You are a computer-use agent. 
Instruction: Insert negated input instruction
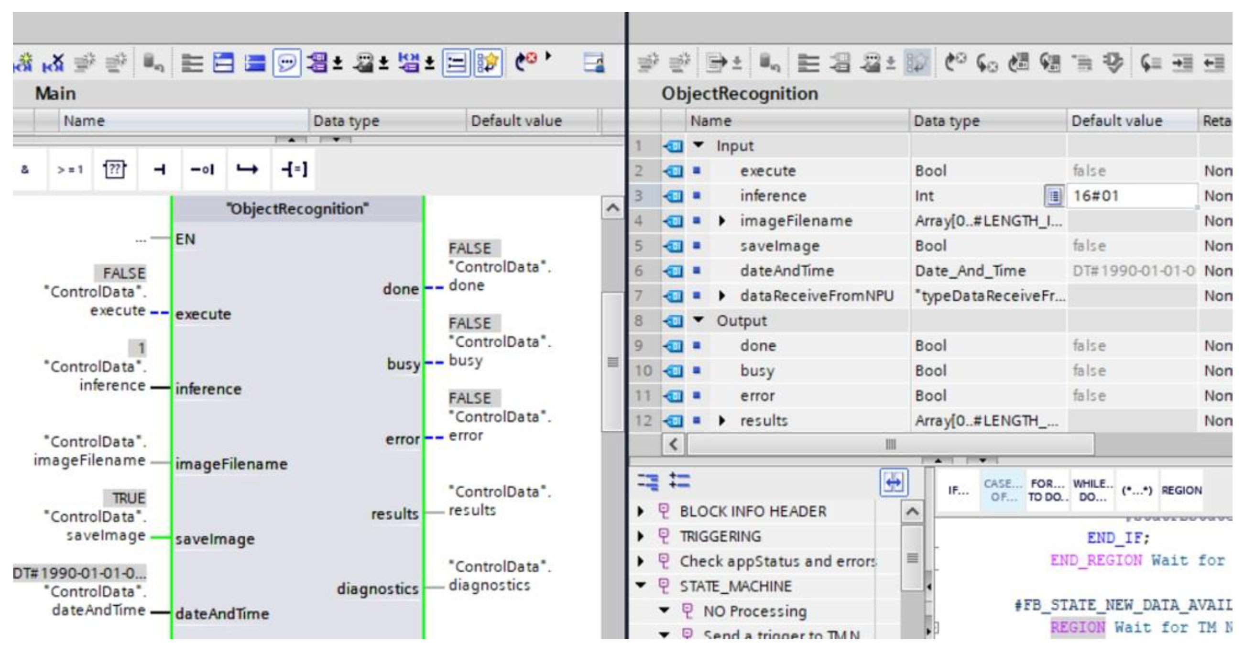tap(202, 170)
